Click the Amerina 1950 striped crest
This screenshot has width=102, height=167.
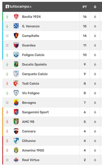(16, 150)
